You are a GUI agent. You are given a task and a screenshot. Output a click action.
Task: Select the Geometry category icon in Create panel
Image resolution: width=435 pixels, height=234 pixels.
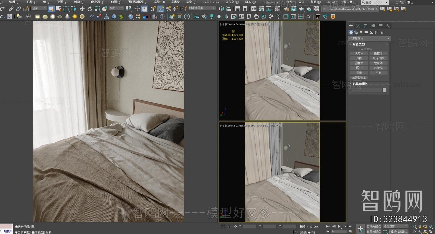coord(351,32)
